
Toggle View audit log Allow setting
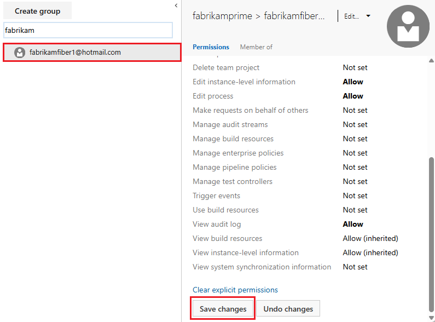point(353,224)
